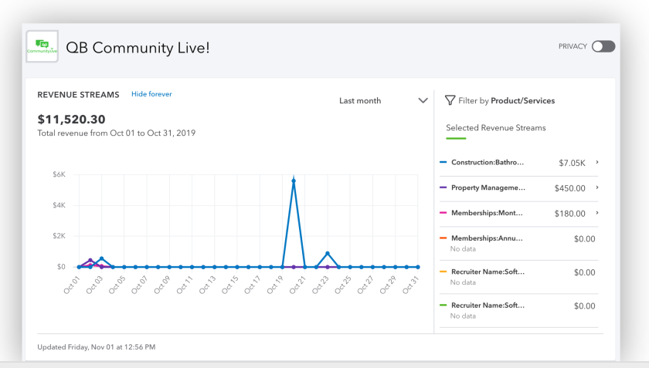
Task: Click the purple Property Manageme... color marker
Action: point(443,187)
